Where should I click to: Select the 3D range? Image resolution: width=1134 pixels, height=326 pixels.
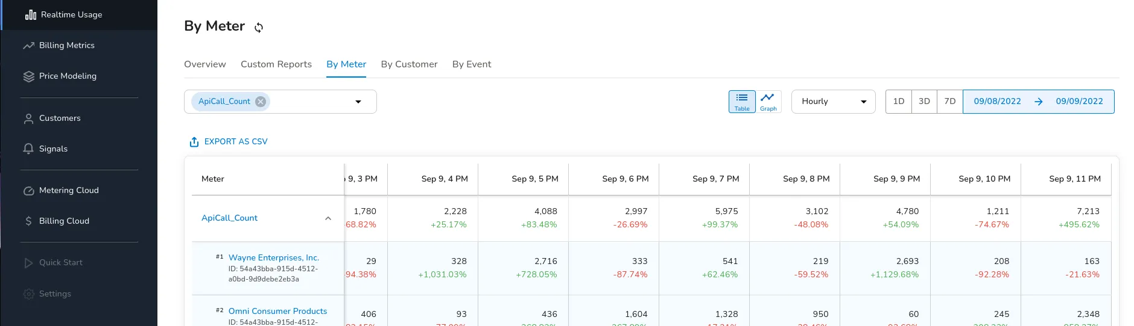coord(924,102)
